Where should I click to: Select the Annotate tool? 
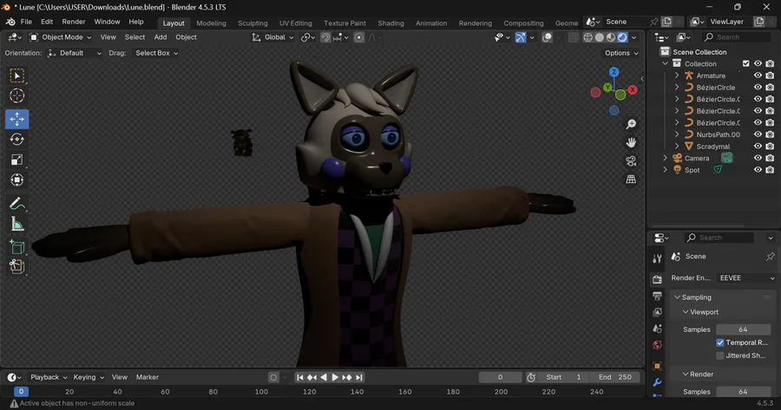click(17, 204)
